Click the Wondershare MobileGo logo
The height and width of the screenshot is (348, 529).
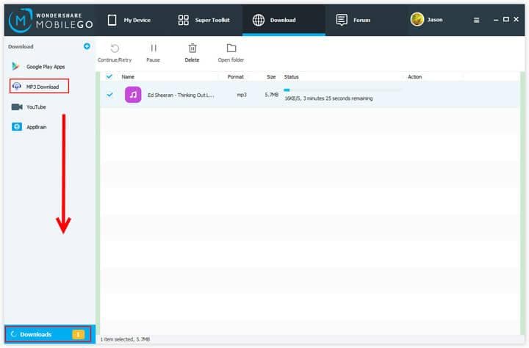point(51,21)
